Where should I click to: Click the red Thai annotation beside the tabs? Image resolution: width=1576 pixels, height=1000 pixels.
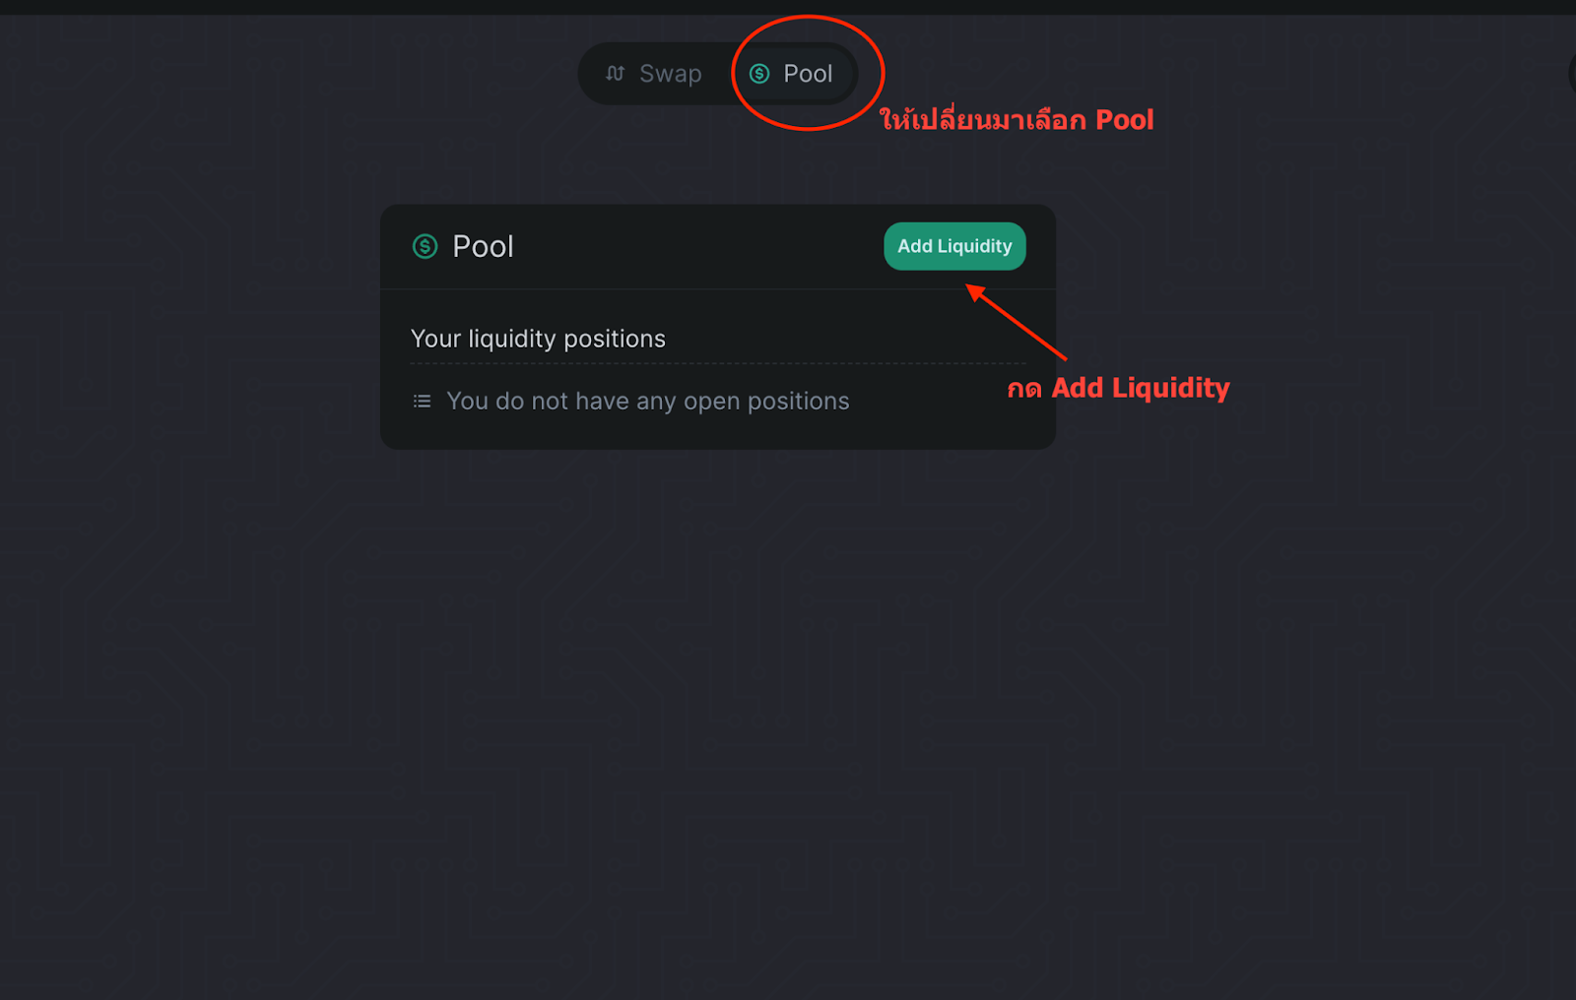coord(1016,120)
